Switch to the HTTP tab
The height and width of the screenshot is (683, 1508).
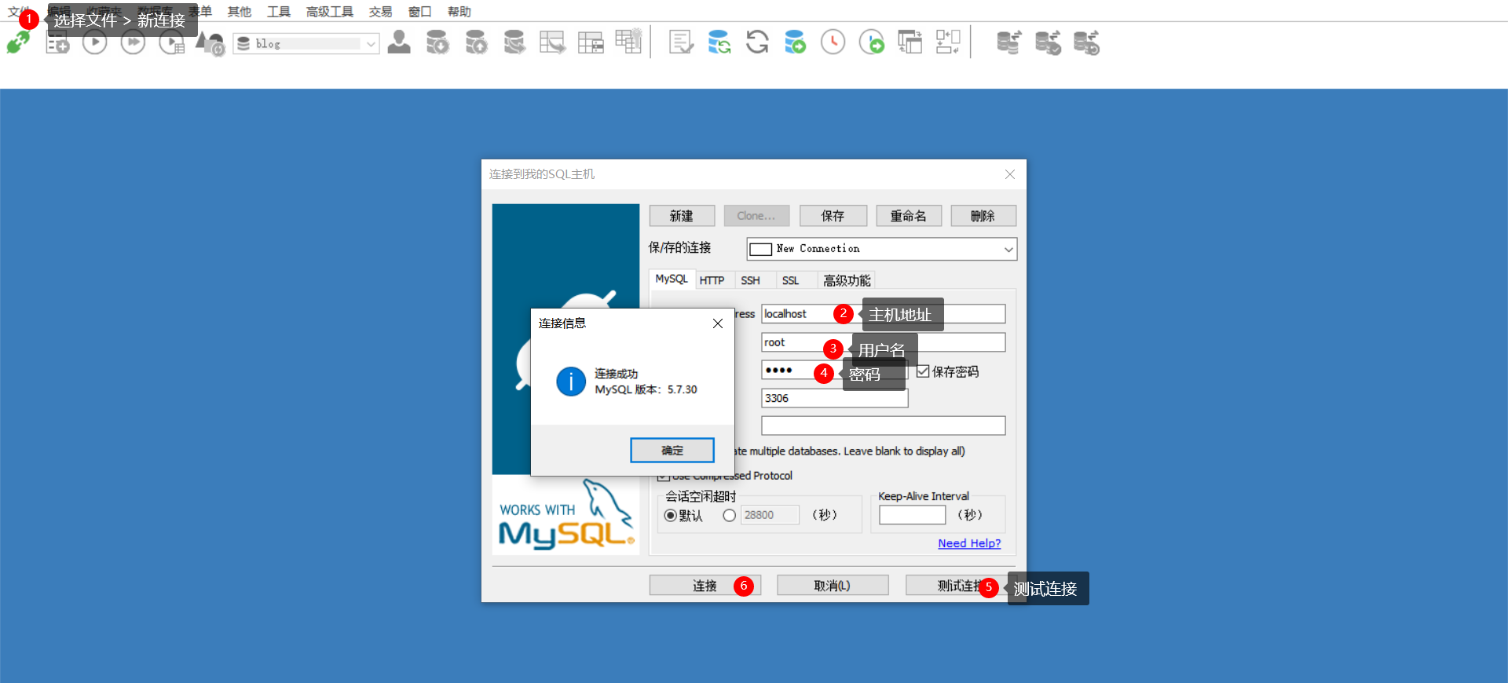point(712,280)
